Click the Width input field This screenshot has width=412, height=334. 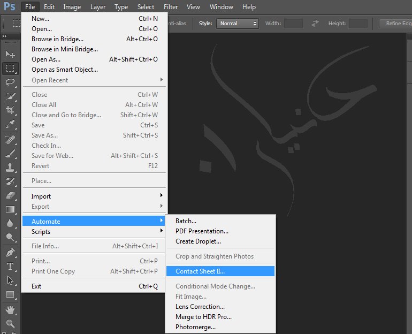293,24
